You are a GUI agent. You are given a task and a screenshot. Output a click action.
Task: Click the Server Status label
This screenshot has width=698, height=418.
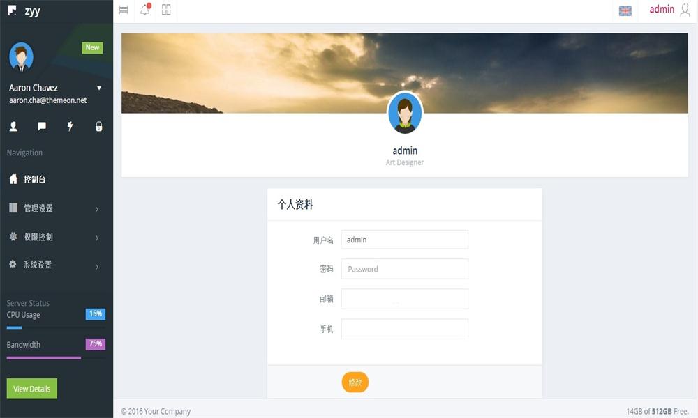[x=28, y=303]
